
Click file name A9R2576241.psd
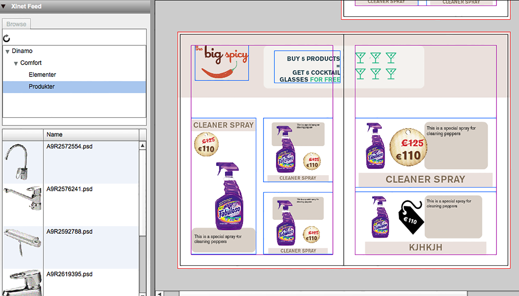pos(69,189)
